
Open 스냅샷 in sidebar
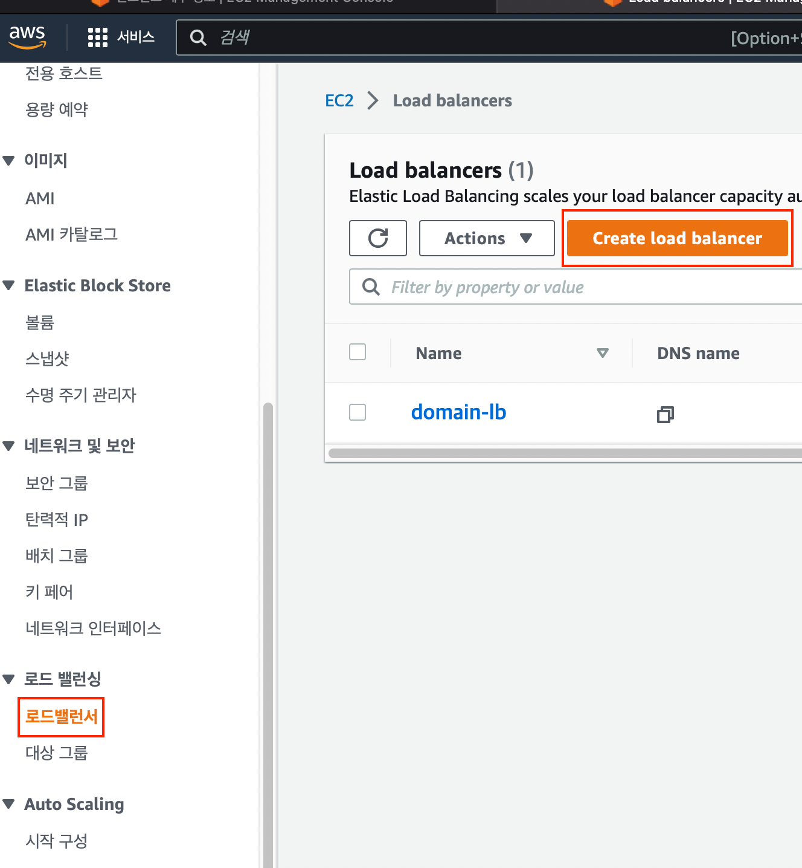point(47,359)
